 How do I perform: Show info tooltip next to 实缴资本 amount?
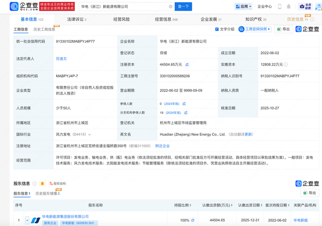(286, 65)
